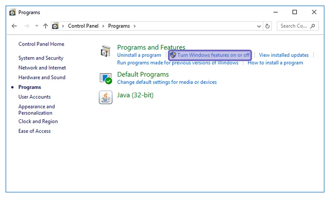Expand the chevron after Programs breadcrumb

tap(134, 26)
